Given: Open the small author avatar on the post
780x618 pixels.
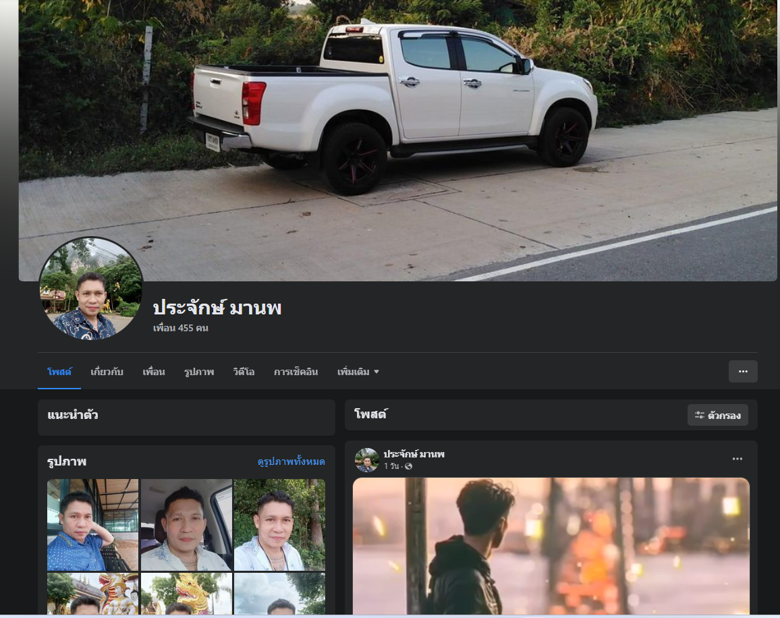Looking at the screenshot, I should (x=366, y=459).
